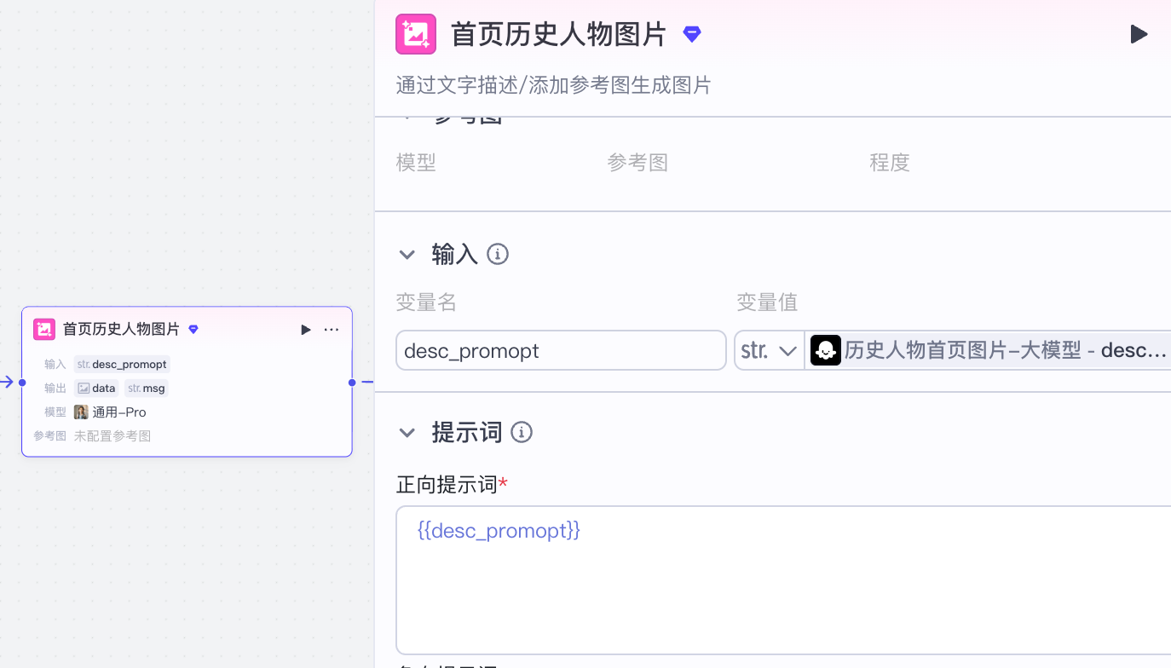Click the desc_promopt variable name field

561,350
